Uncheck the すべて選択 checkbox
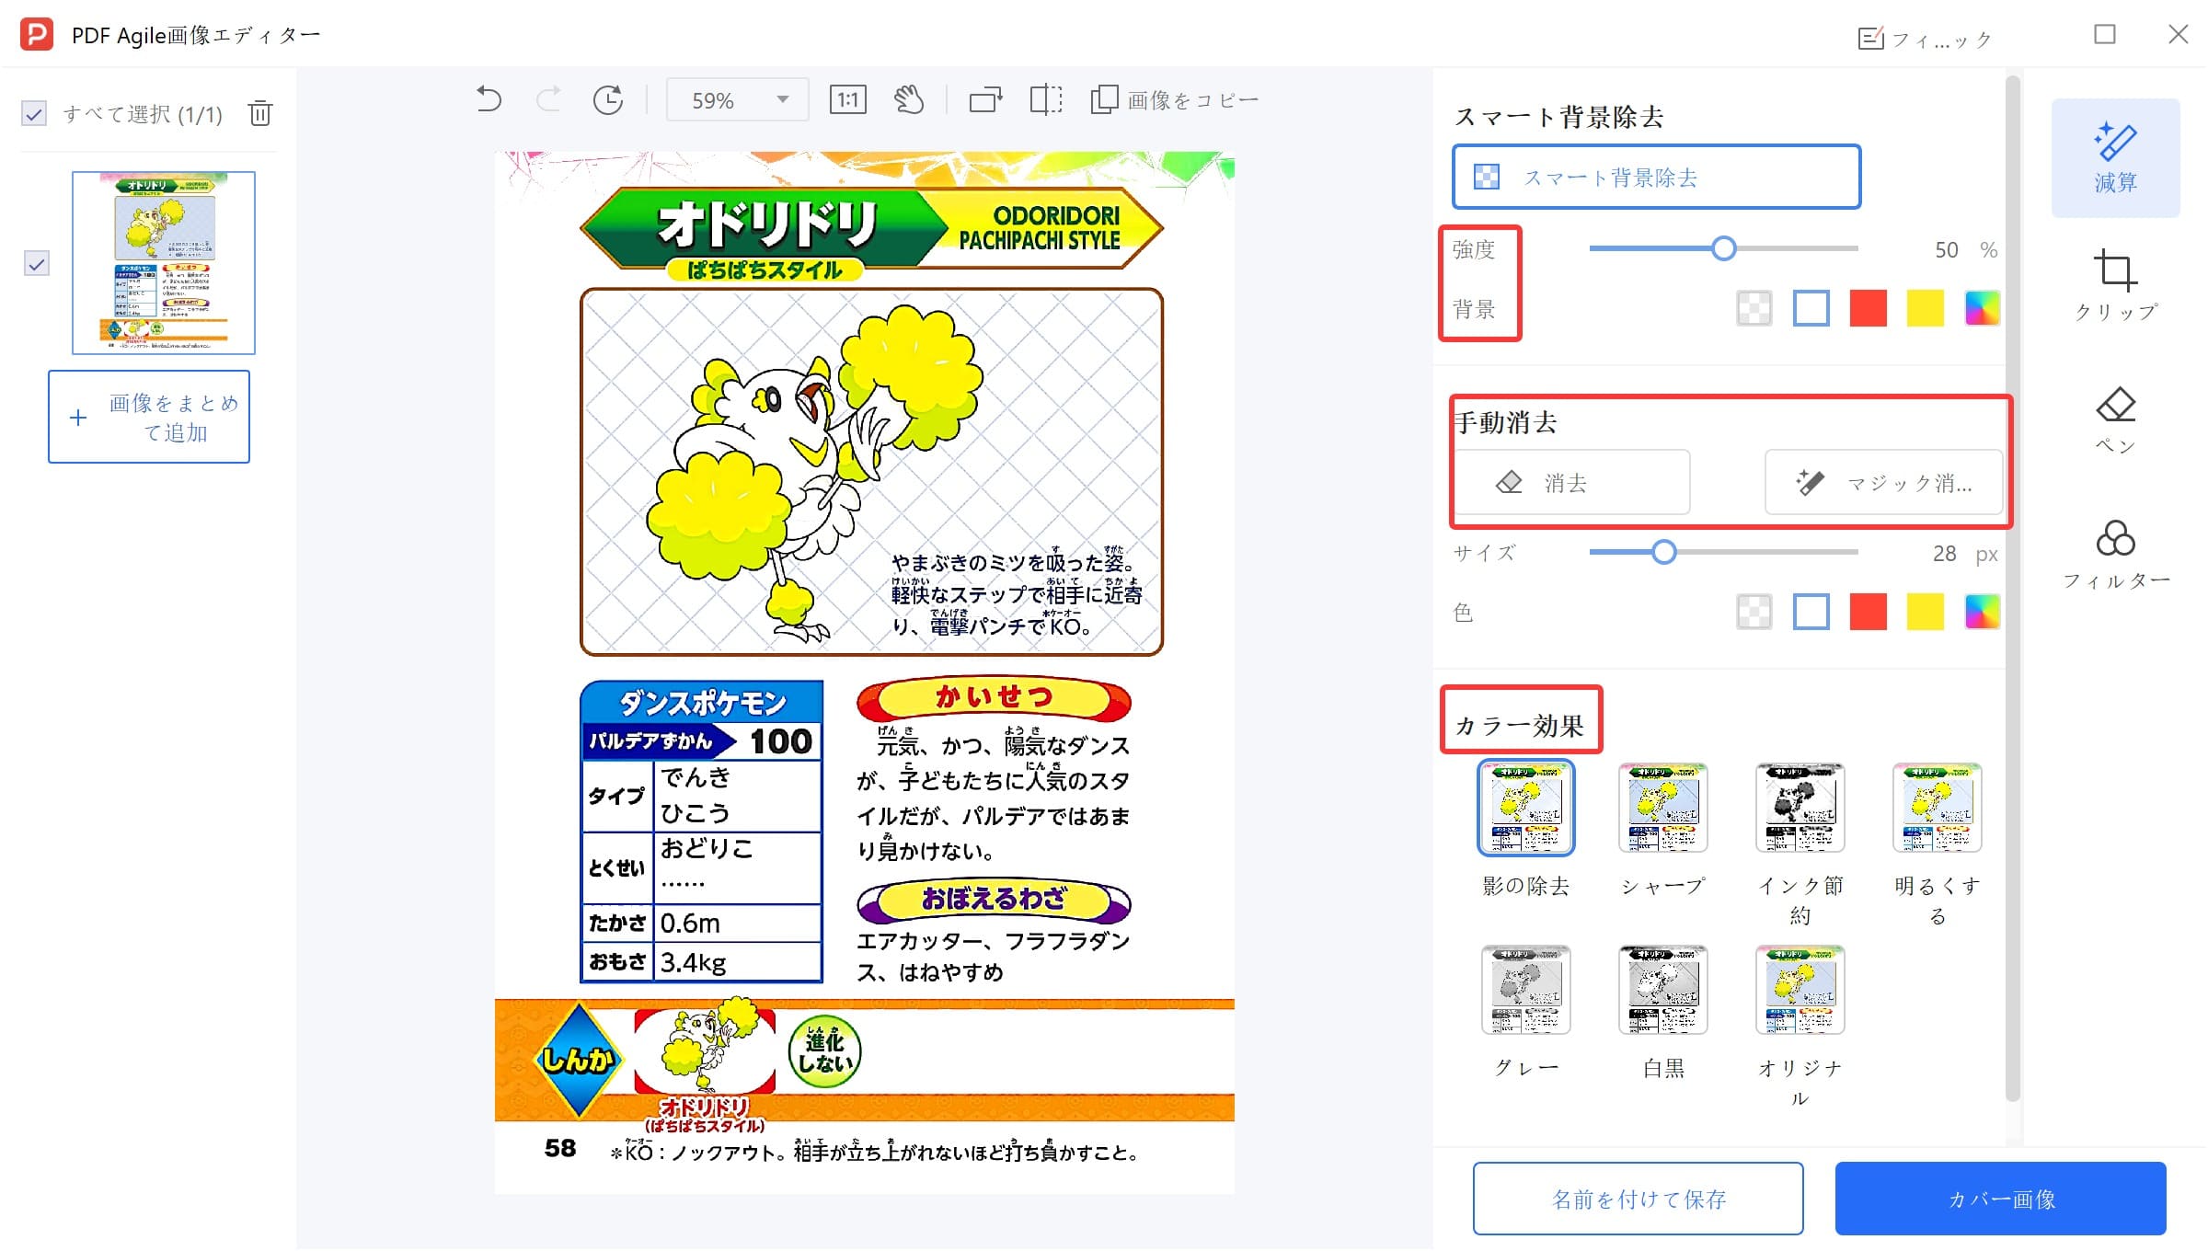 [x=33, y=112]
